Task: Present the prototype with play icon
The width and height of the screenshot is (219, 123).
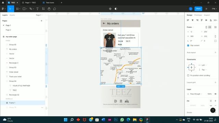Action: [206, 9]
